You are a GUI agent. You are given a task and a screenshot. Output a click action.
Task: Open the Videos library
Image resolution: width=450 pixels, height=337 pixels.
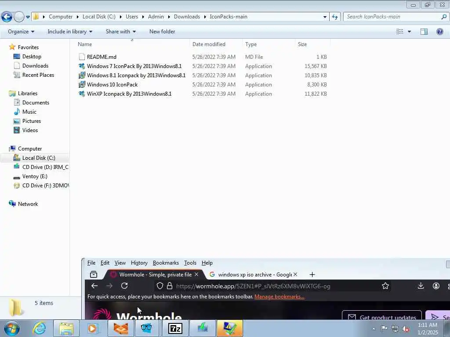30,130
